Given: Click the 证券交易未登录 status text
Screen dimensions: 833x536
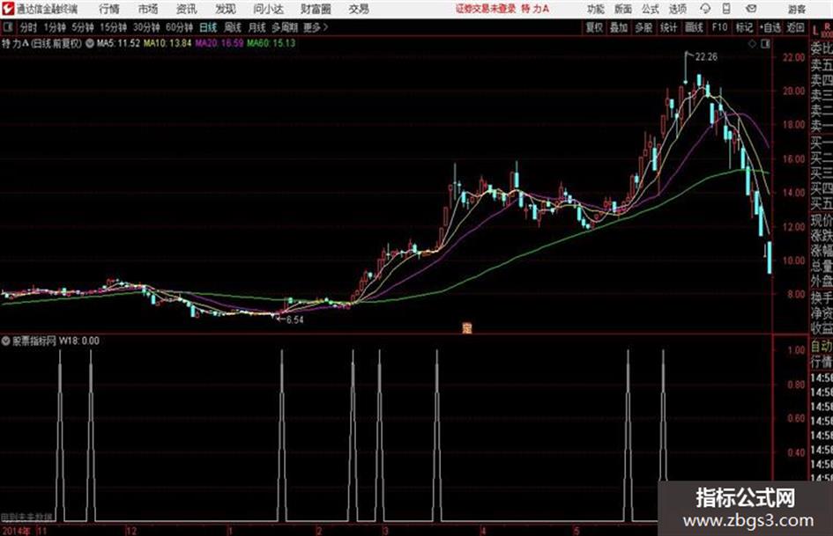Looking at the screenshot, I should pyautogui.click(x=486, y=9).
